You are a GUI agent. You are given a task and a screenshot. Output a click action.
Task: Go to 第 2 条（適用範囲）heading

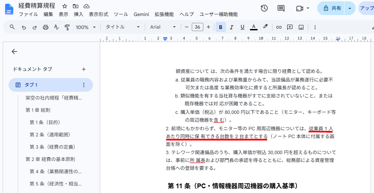pyautogui.click(x=51, y=134)
